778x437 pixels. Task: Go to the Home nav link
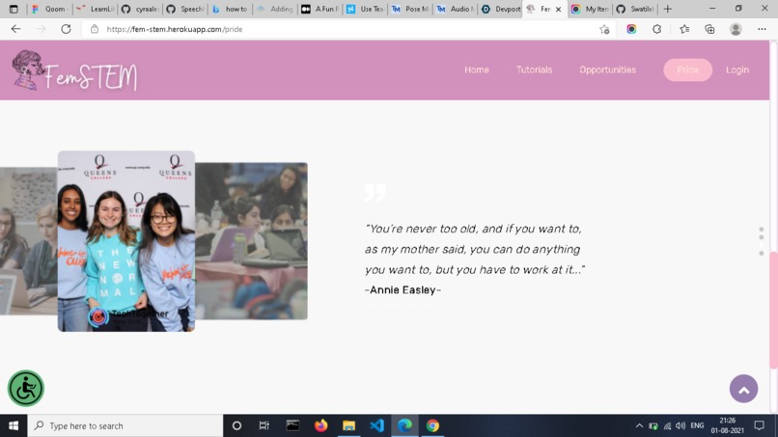(476, 70)
